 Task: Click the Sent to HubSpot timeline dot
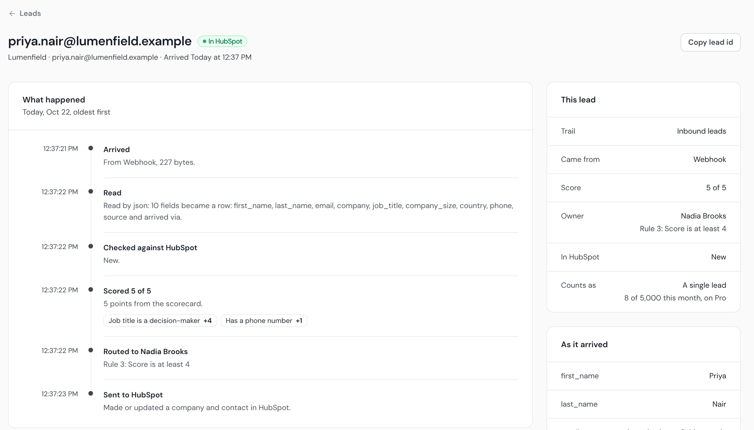(x=91, y=393)
